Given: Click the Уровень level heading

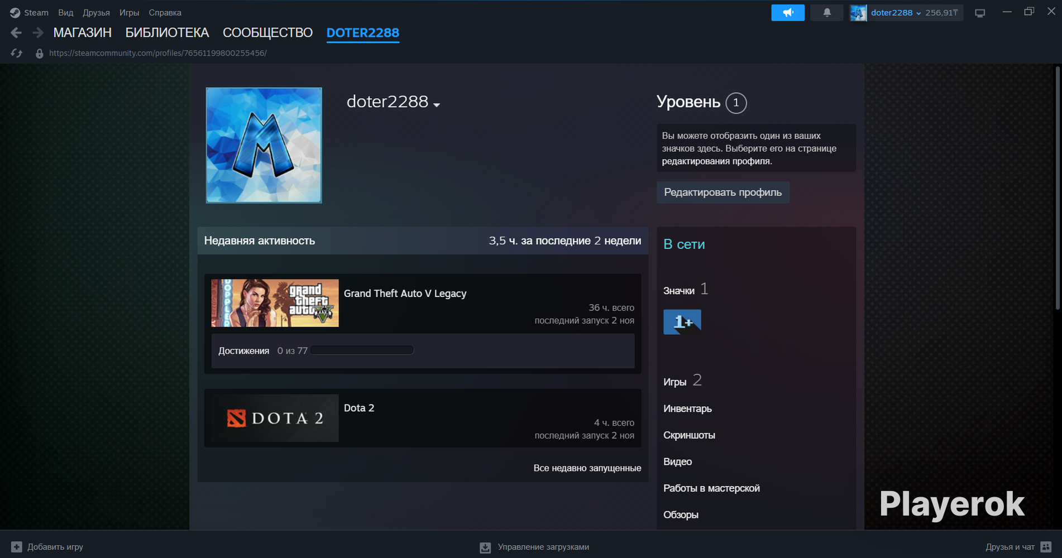Looking at the screenshot, I should [x=688, y=102].
